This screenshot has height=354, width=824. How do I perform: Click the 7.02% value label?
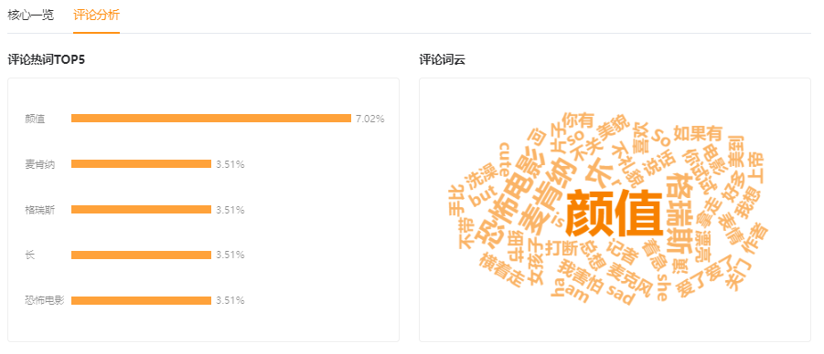(x=370, y=119)
